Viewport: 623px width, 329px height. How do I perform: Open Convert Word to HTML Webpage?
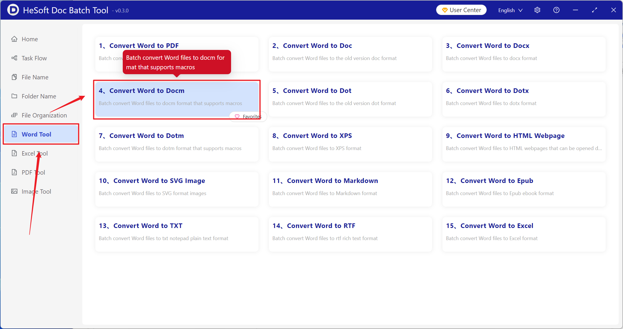524,144
